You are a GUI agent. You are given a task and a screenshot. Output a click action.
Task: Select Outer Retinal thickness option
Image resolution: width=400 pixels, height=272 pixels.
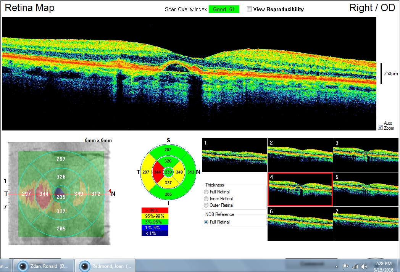pos(206,205)
